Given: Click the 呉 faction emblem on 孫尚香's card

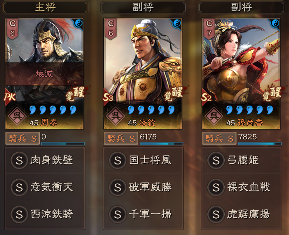Looking at the screenshot, I should 214,116.
